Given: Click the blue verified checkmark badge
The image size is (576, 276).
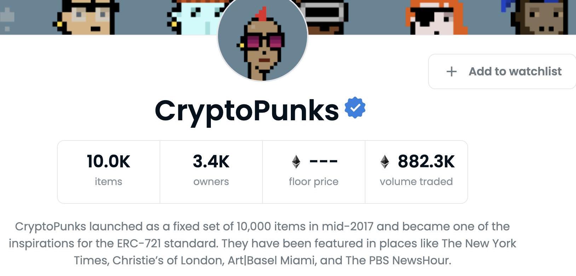Looking at the screenshot, I should (355, 108).
